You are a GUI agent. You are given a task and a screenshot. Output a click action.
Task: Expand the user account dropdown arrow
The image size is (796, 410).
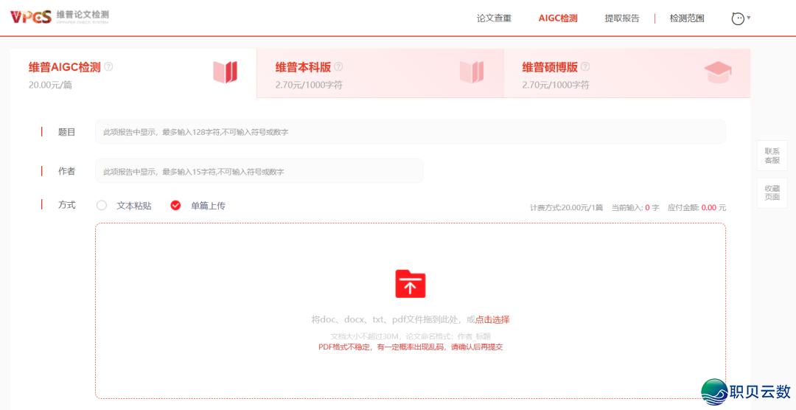pyautogui.click(x=749, y=18)
